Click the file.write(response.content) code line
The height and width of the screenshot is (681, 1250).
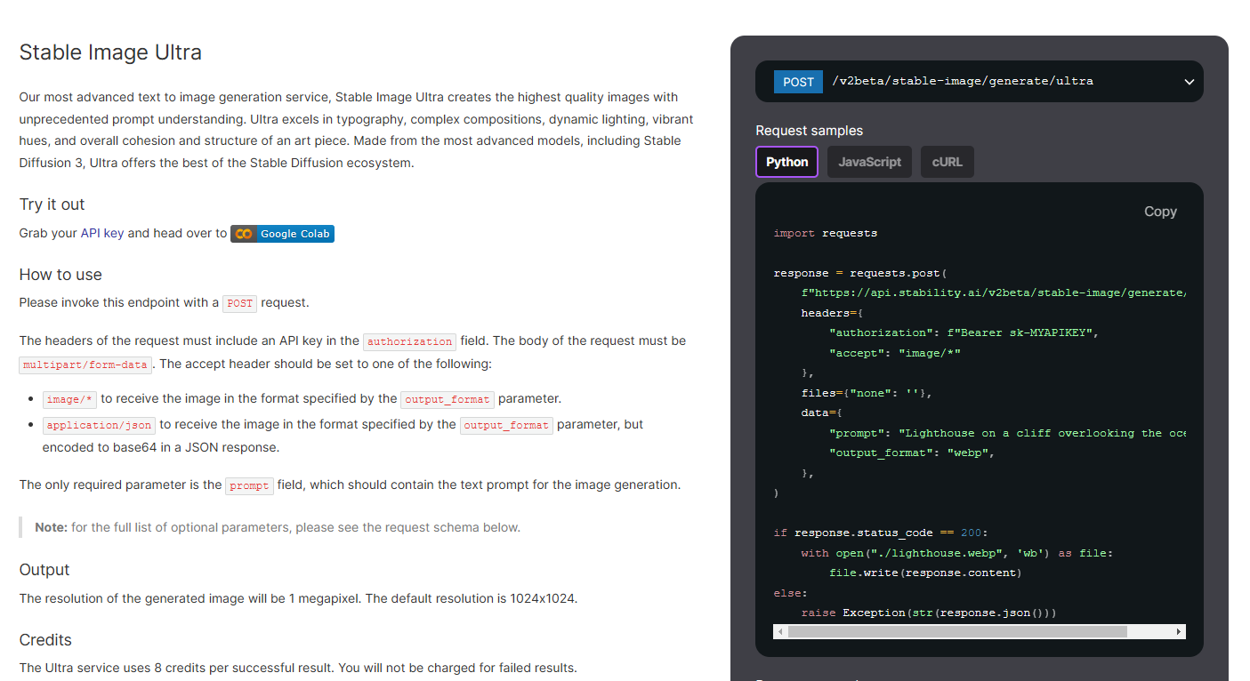[x=925, y=573]
